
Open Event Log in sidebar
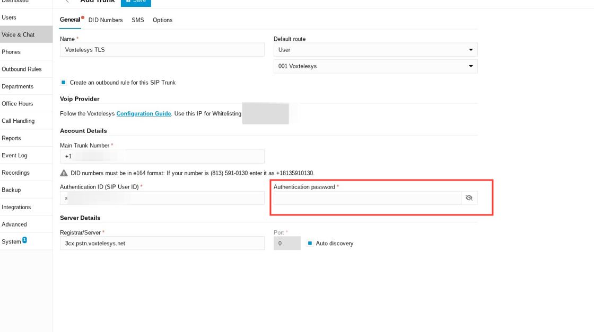click(26, 156)
